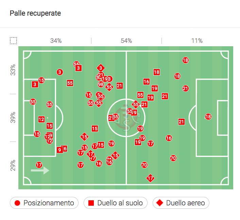Toggle the Duello aereo legend filter
240x220 pixels.
(181, 203)
